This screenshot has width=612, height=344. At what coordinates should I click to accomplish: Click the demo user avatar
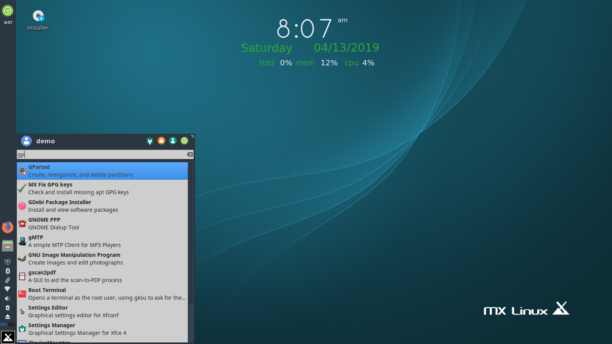point(26,141)
